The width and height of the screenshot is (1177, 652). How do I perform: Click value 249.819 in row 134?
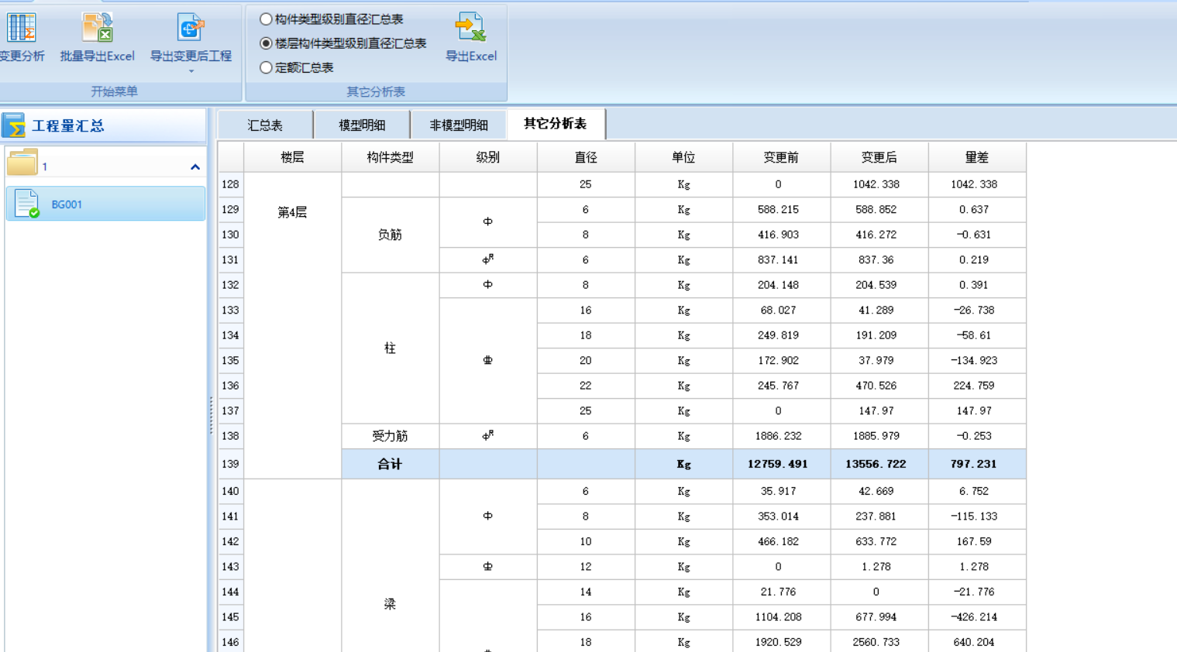pyautogui.click(x=778, y=335)
